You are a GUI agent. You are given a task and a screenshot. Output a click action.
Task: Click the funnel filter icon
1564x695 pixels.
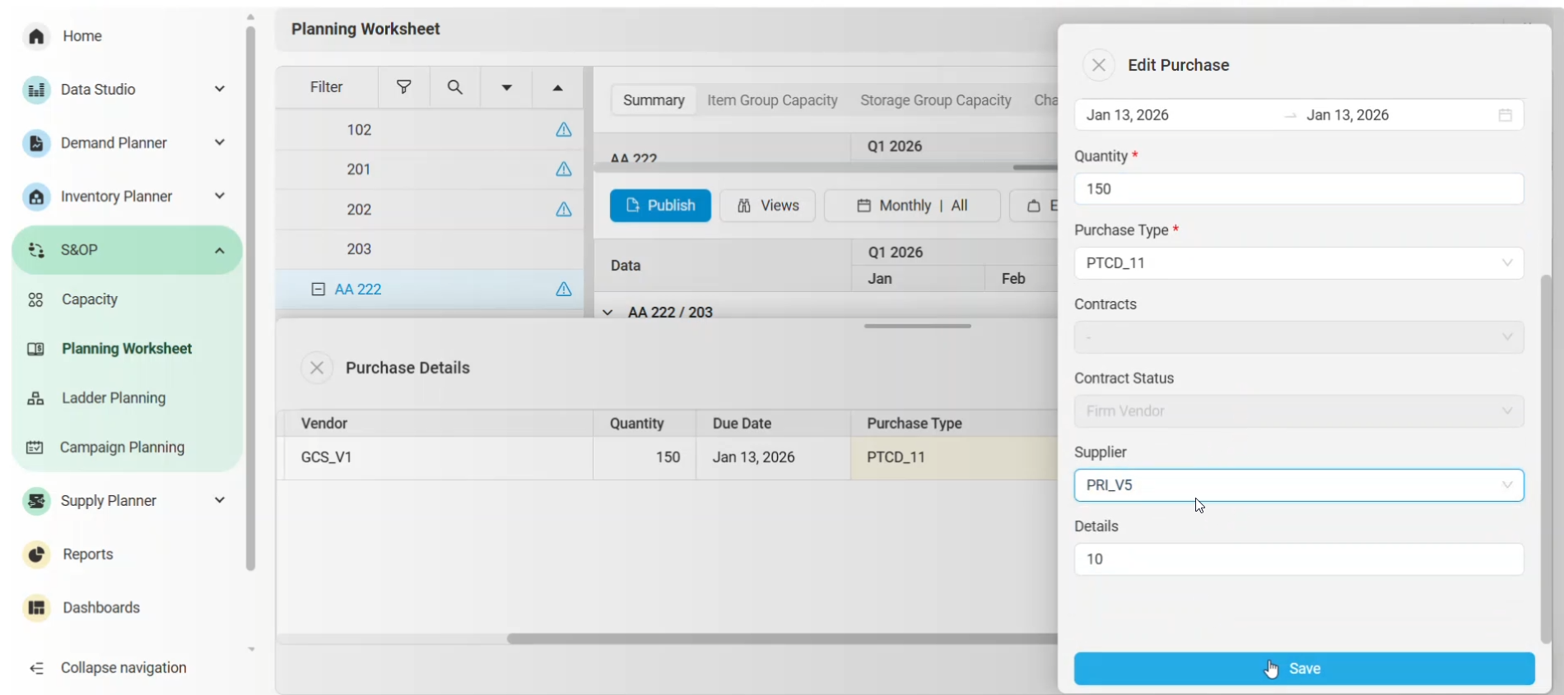pyautogui.click(x=403, y=87)
